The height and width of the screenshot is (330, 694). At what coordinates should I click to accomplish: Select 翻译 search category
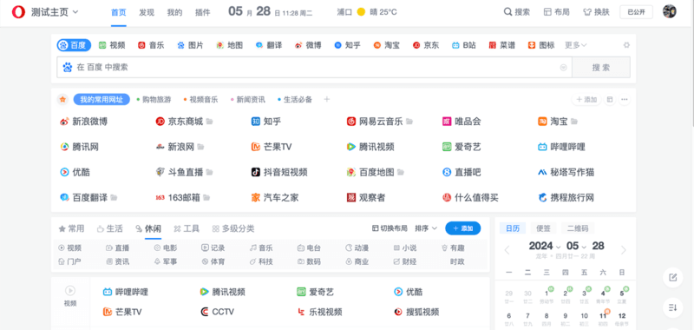269,45
